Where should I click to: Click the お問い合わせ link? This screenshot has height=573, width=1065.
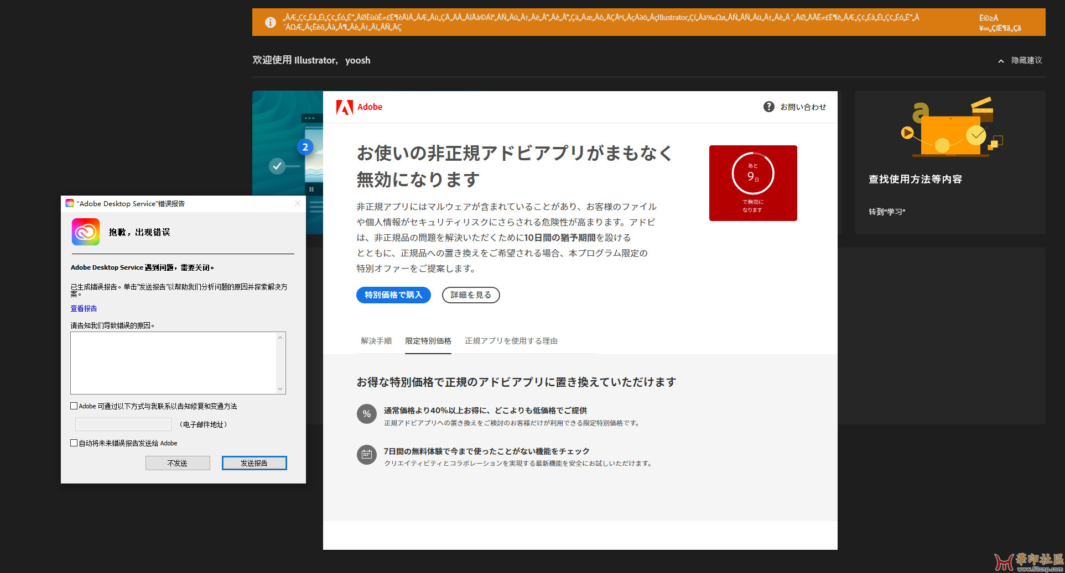(803, 107)
